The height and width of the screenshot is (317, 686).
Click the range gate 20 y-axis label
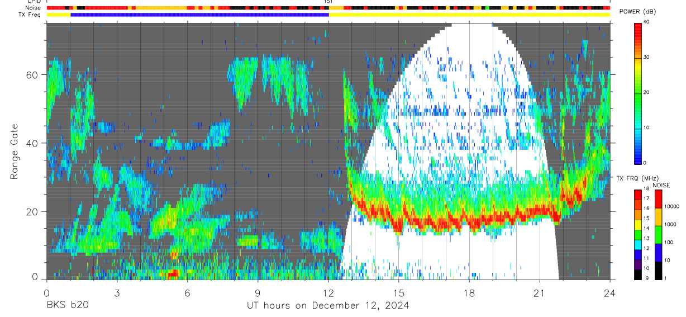pyautogui.click(x=32, y=211)
